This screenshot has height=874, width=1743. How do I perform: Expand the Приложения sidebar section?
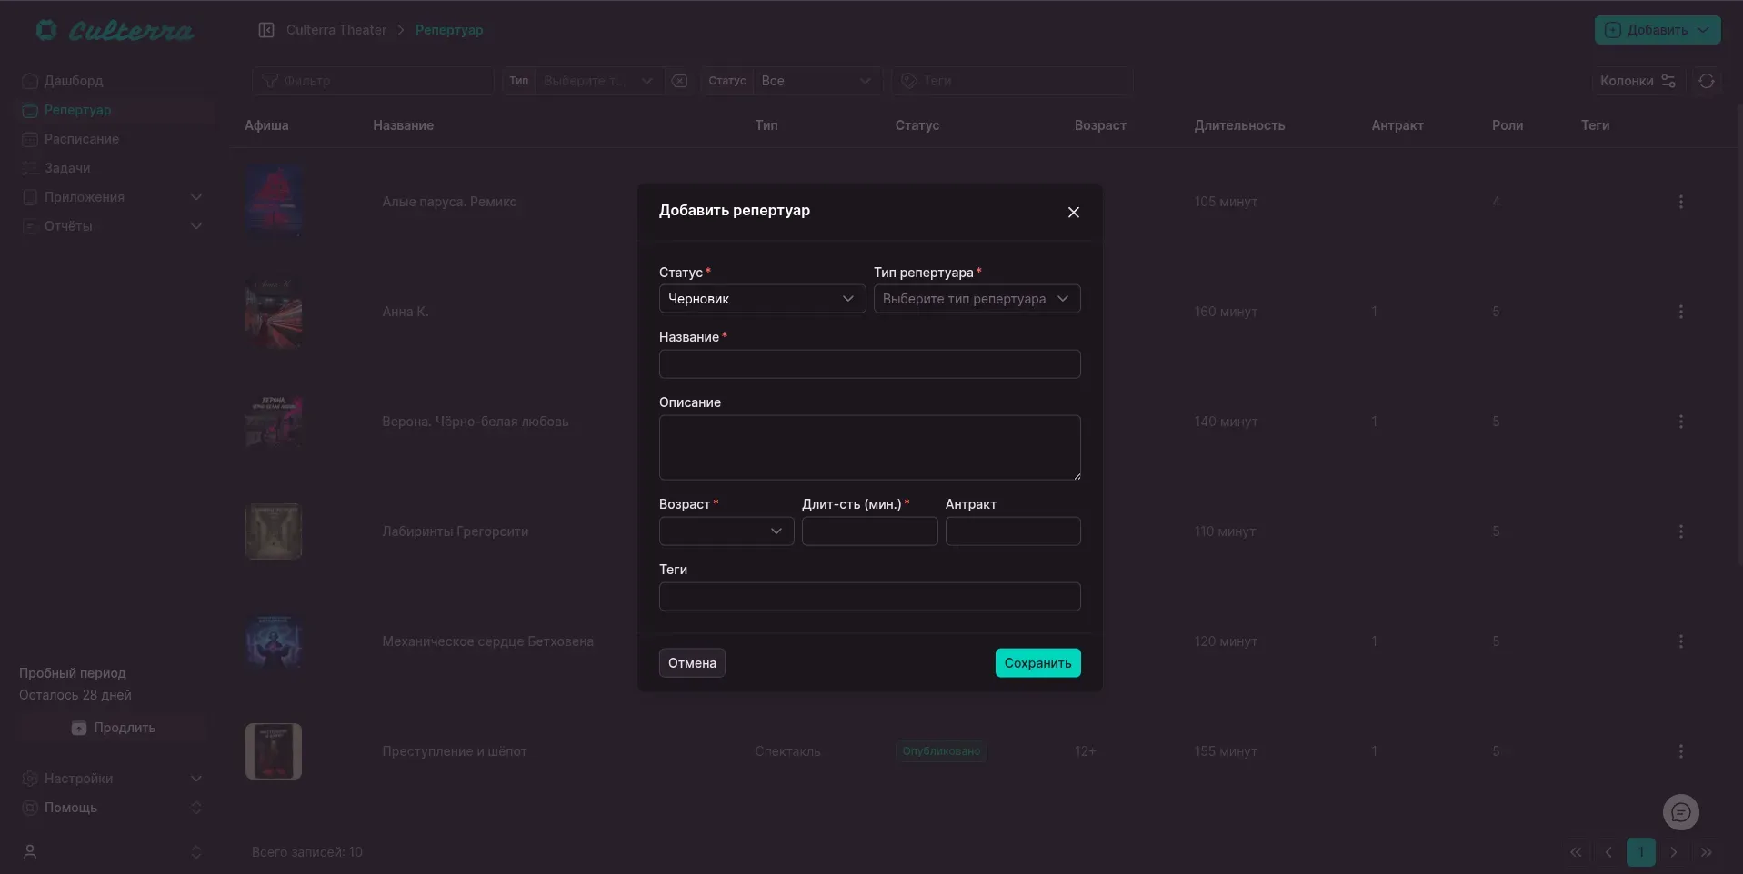(x=115, y=197)
